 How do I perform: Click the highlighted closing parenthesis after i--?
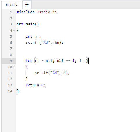(87, 60)
